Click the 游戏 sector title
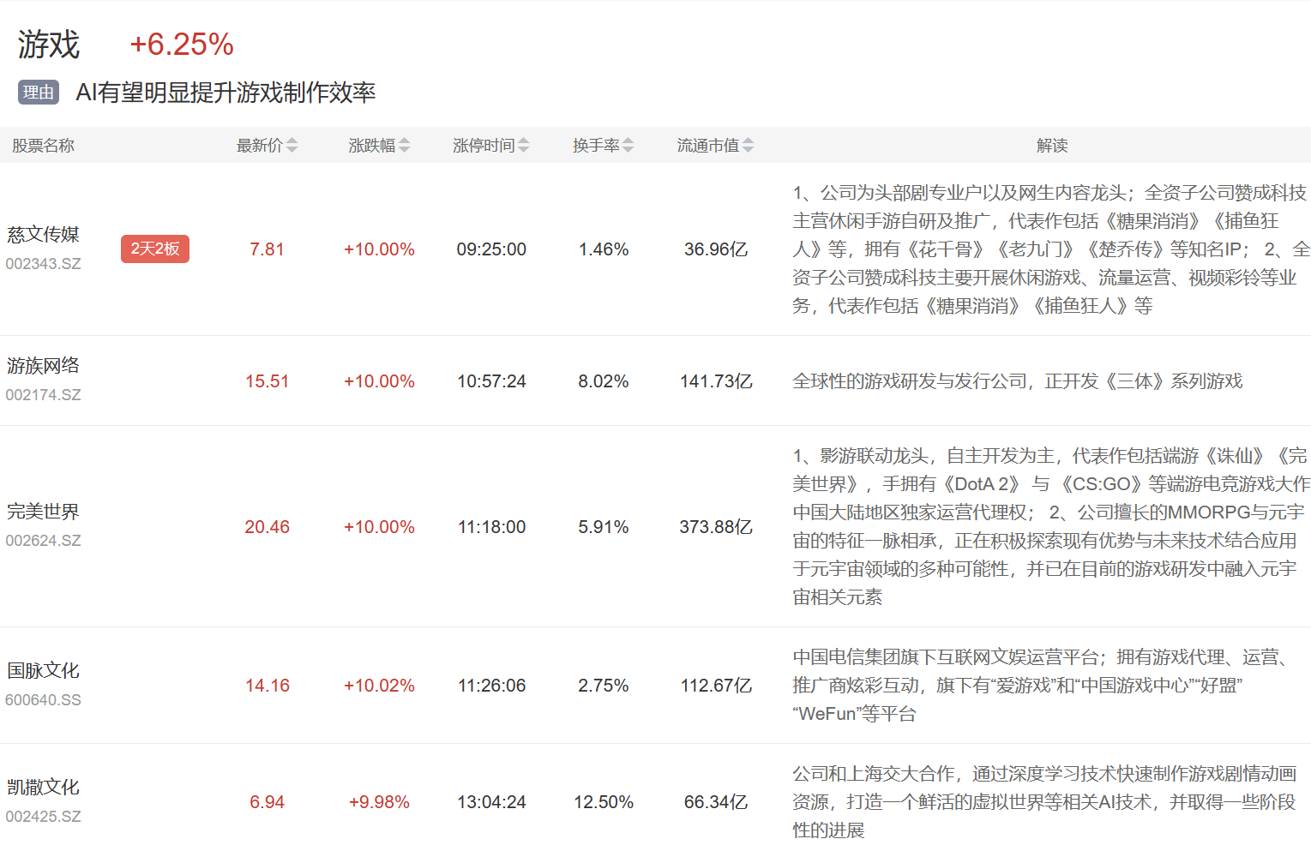The height and width of the screenshot is (857, 1311). (49, 45)
